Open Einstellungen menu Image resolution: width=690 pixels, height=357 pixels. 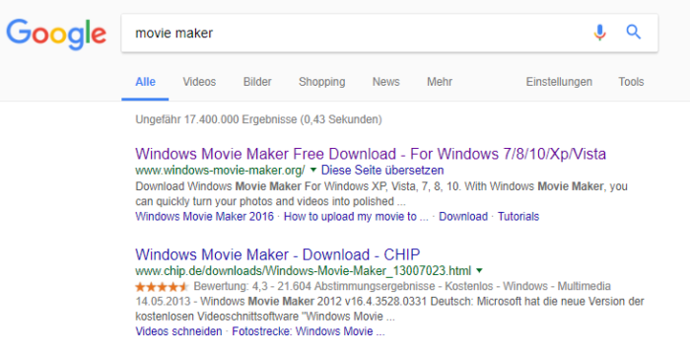559,82
